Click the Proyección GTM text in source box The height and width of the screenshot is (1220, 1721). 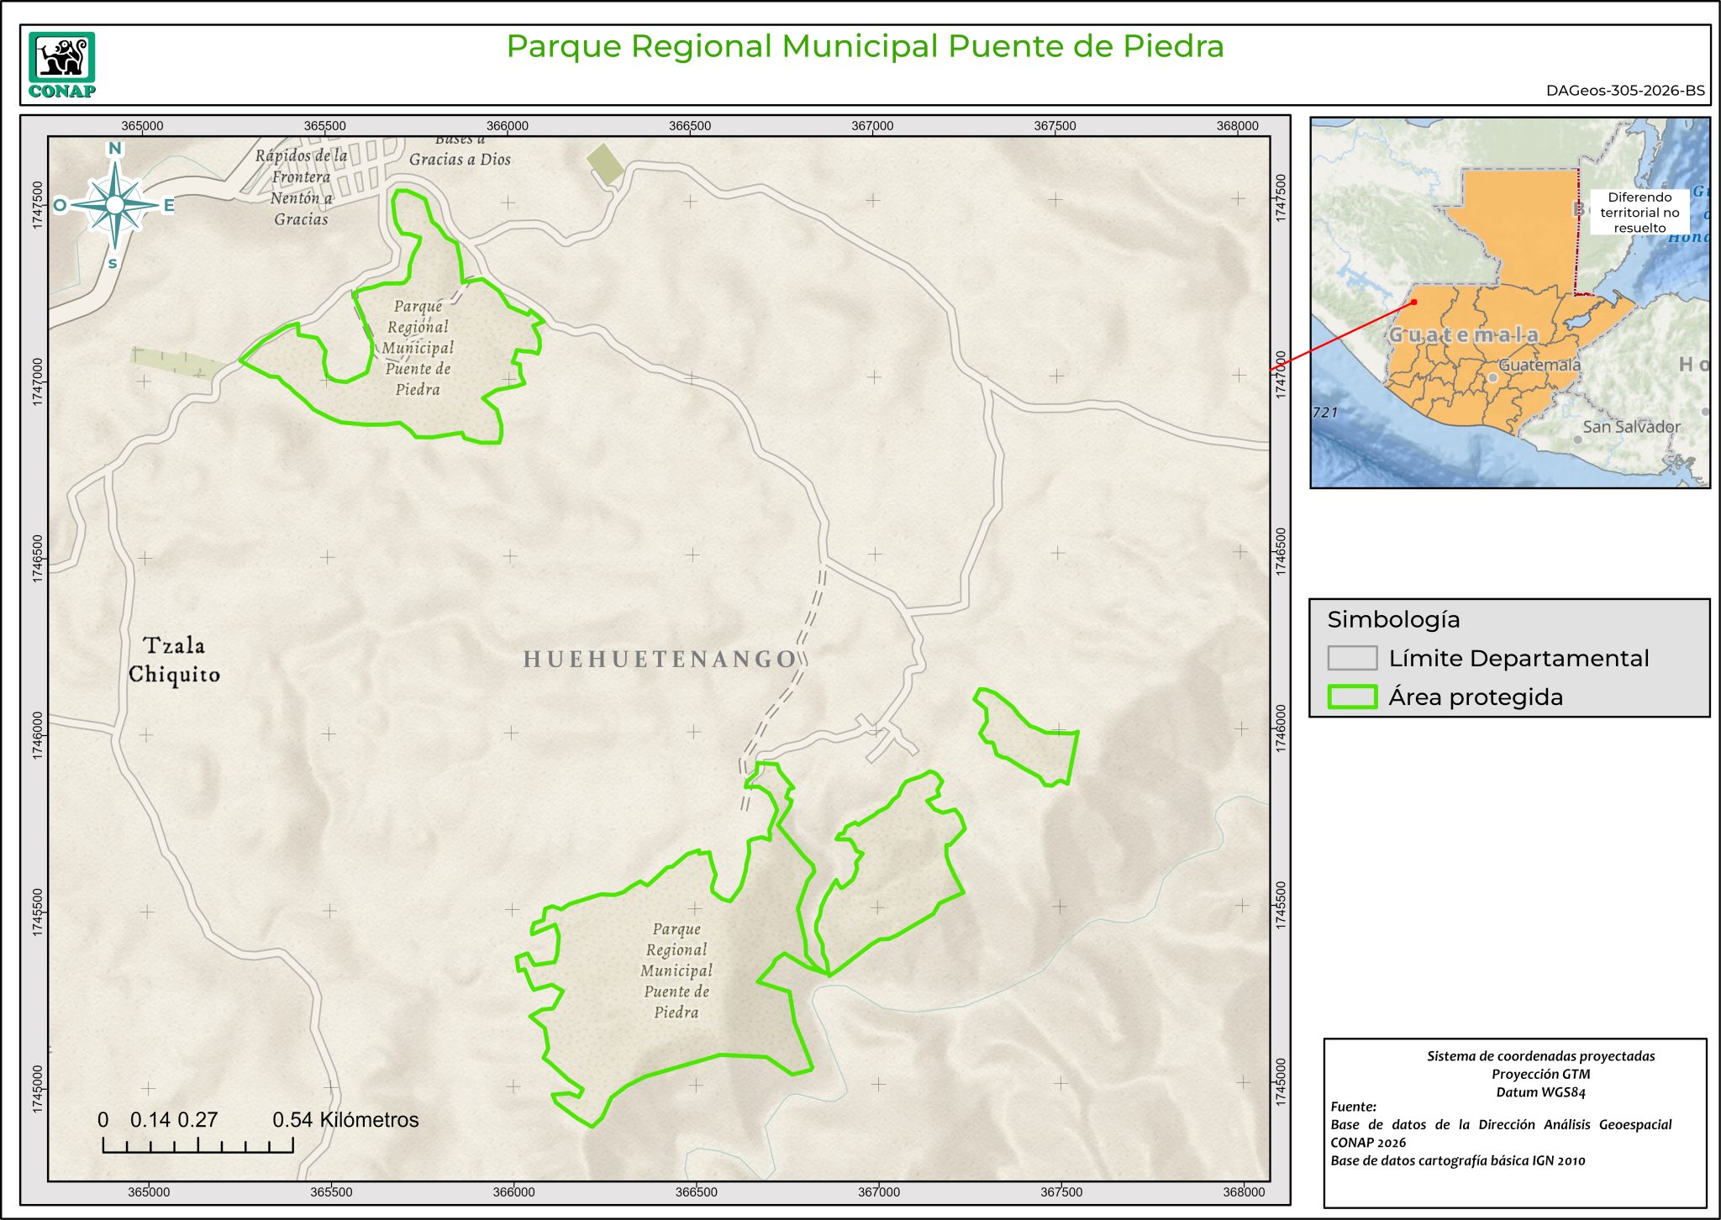1540,1074
